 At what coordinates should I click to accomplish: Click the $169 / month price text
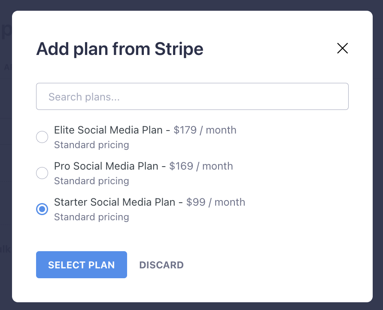pos(201,166)
